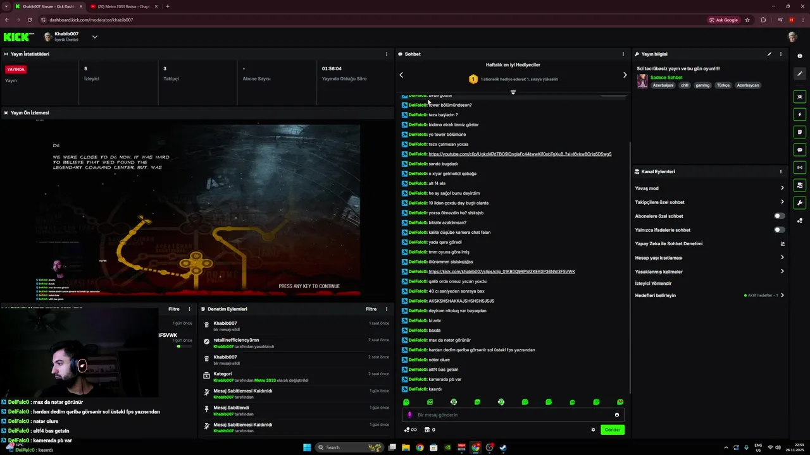Open Yayın bilgisi three-dot menu
Image resolution: width=810 pixels, height=455 pixels.
(x=780, y=54)
